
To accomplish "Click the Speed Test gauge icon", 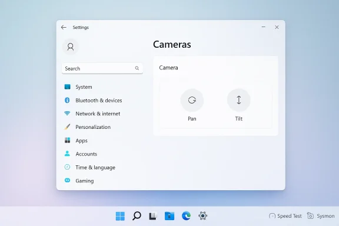I will click(272, 216).
